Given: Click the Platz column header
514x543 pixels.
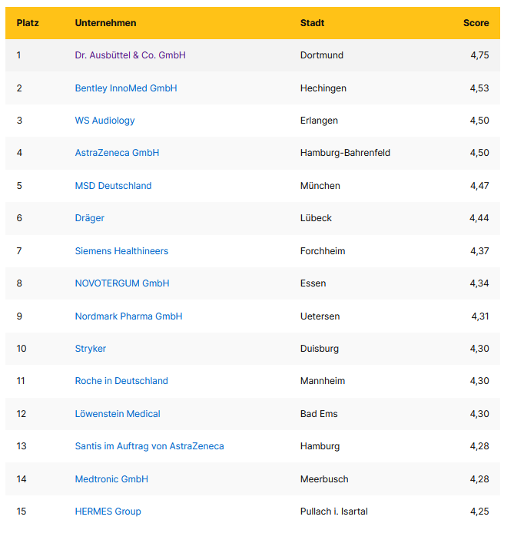Looking at the screenshot, I should point(28,23).
